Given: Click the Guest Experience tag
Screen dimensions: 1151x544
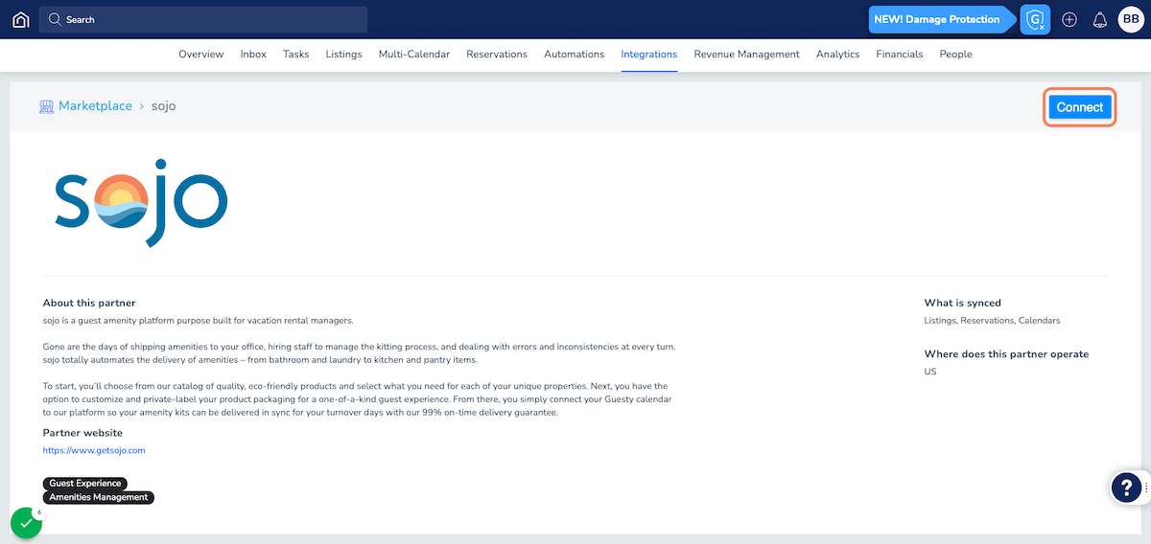Looking at the screenshot, I should [x=85, y=484].
